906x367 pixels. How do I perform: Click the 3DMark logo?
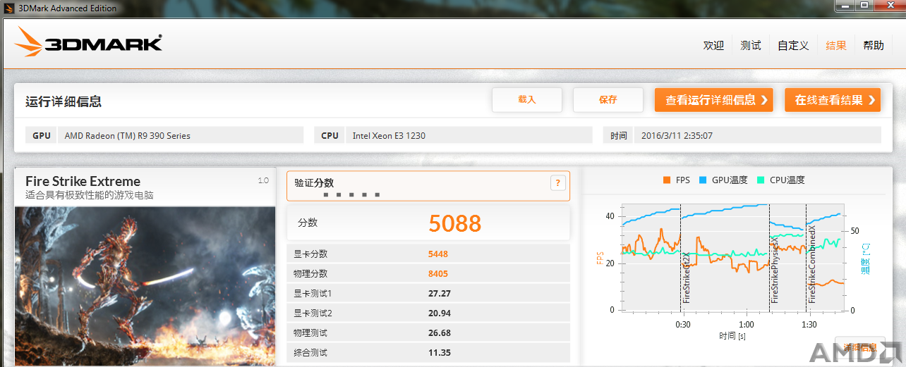tap(88, 43)
